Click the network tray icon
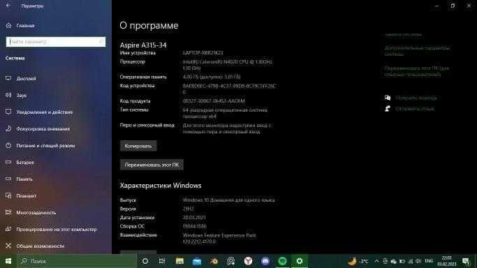477x268 pixels. [x=411, y=261]
